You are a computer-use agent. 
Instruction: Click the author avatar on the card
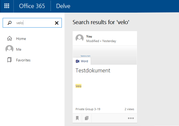coord(79,38)
